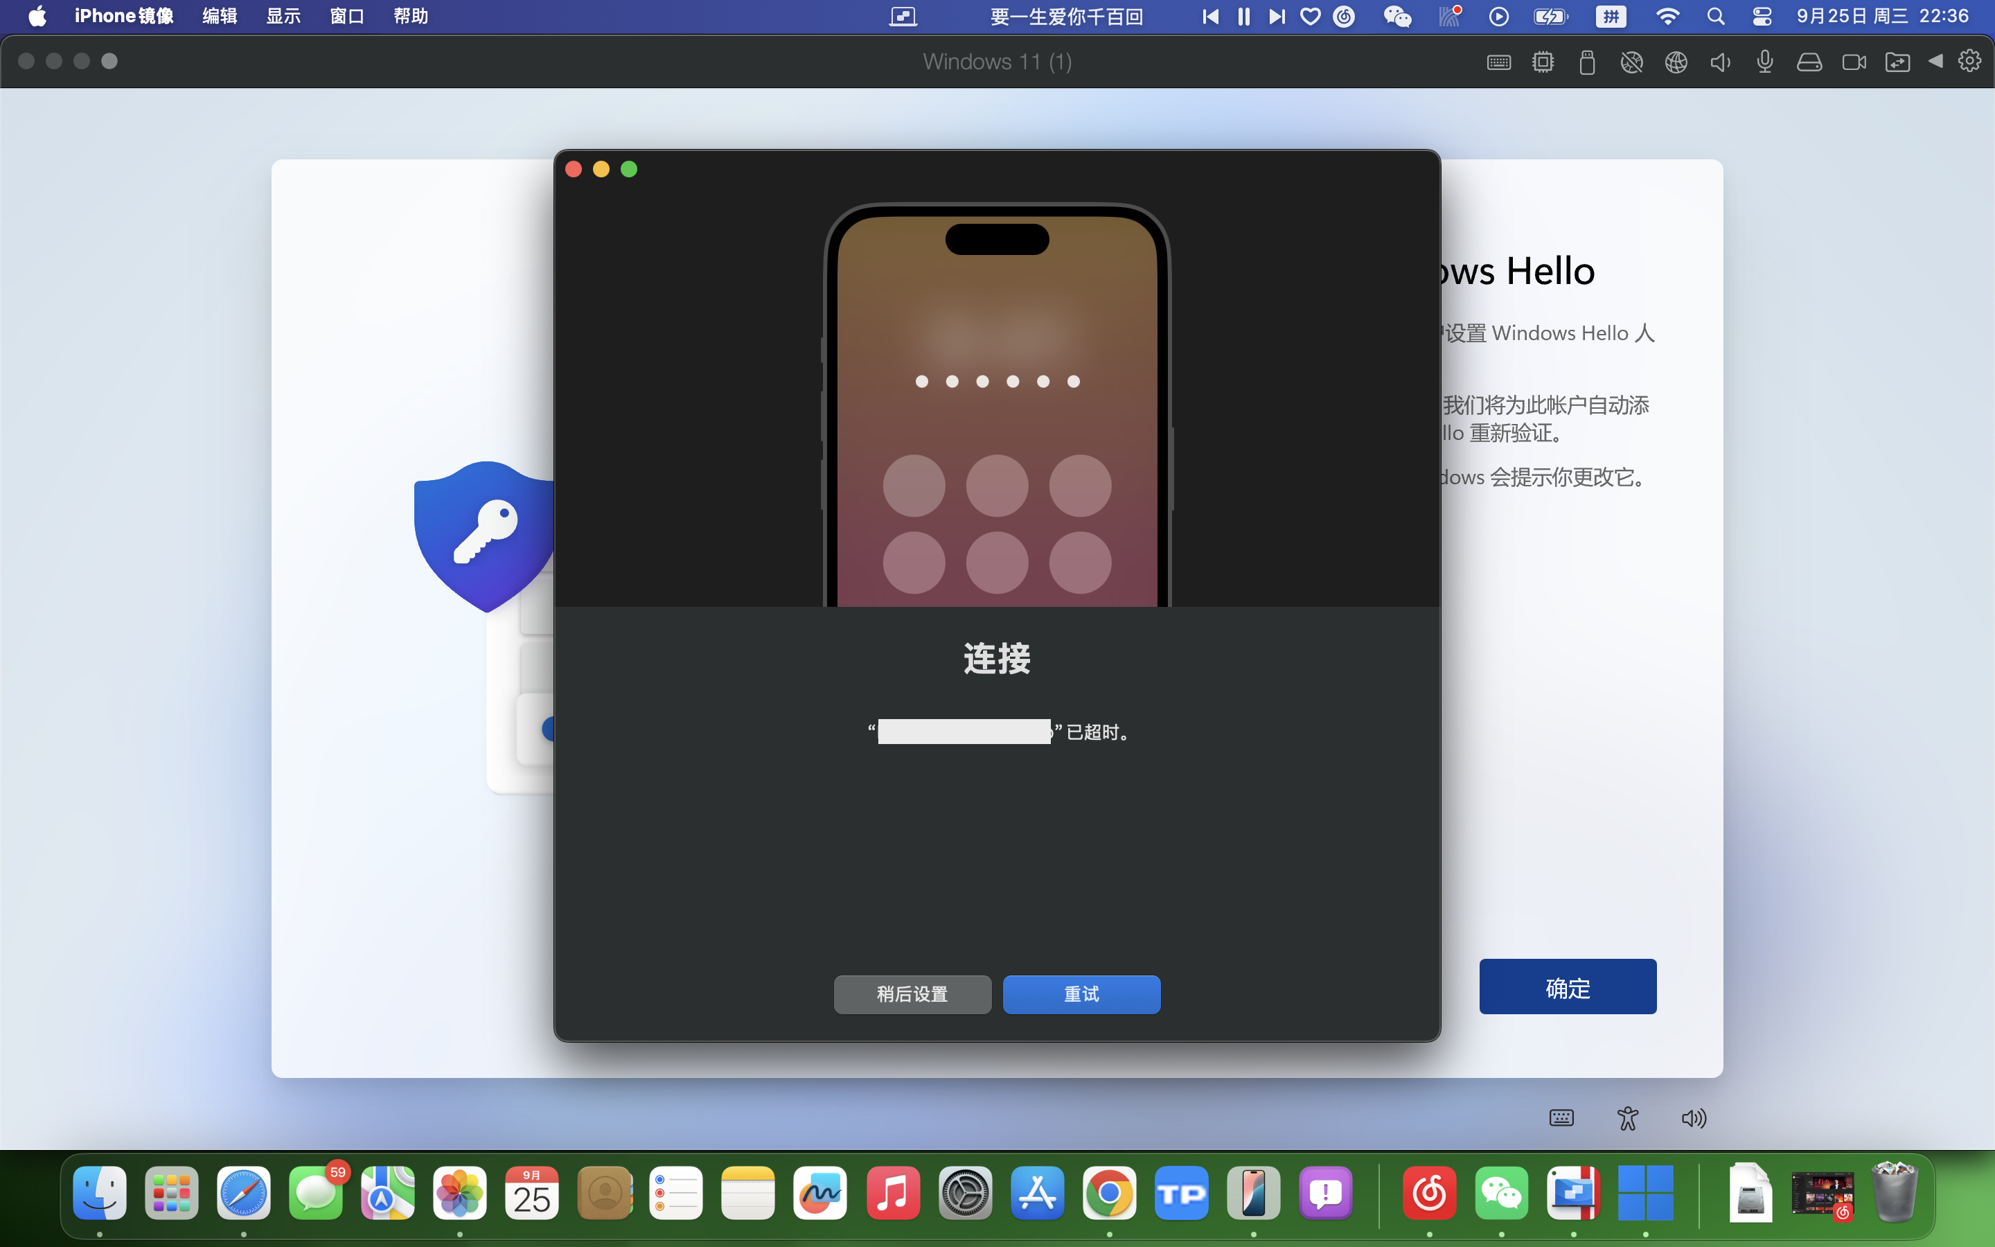The image size is (1995, 1247).
Task: Click the VM microphone icon in toolbar
Action: [x=1764, y=62]
